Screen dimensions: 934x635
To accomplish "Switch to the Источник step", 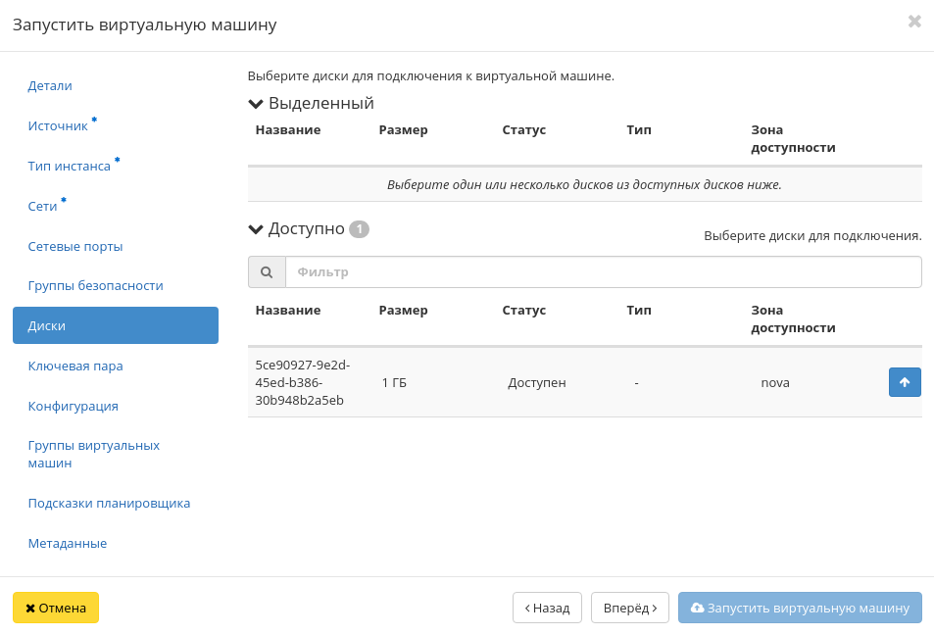I will pyautogui.click(x=58, y=126).
